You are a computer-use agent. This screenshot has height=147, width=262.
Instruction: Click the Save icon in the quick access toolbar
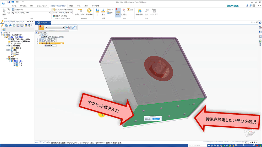pos(9,2)
